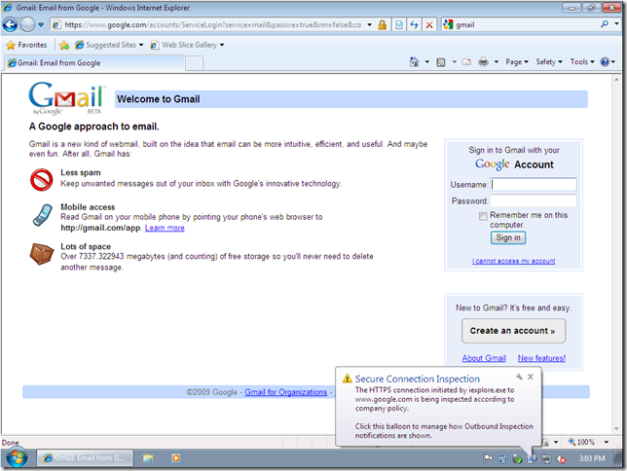This screenshot has width=627, height=471.
Task: Click the muted volume speaker tray icon
Action: [x=562, y=459]
